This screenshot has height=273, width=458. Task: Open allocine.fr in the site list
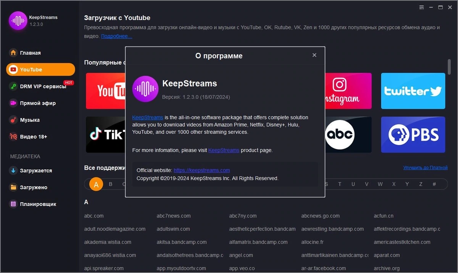click(x=312, y=242)
